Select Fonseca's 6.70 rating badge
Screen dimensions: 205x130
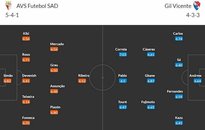point(26,123)
